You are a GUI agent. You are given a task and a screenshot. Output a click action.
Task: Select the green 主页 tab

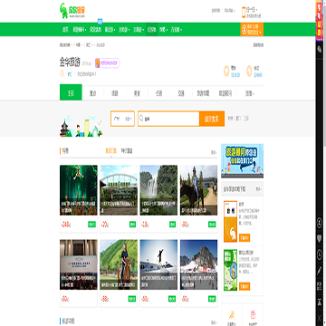coord(71,92)
